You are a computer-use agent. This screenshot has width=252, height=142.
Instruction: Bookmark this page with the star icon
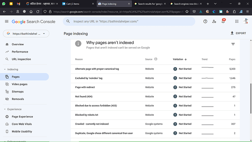(187, 12)
